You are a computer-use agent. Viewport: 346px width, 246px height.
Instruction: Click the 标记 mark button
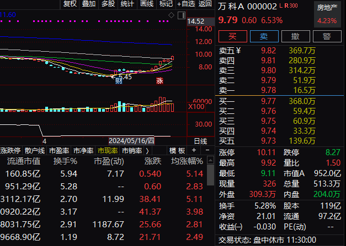[x=166, y=4]
